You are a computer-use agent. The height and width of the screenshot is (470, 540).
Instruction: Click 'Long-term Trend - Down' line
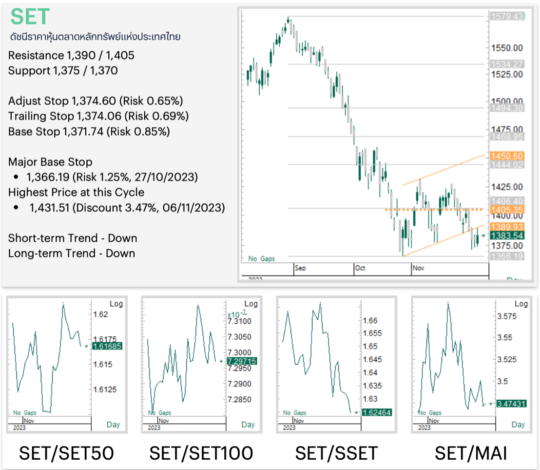pos(72,253)
